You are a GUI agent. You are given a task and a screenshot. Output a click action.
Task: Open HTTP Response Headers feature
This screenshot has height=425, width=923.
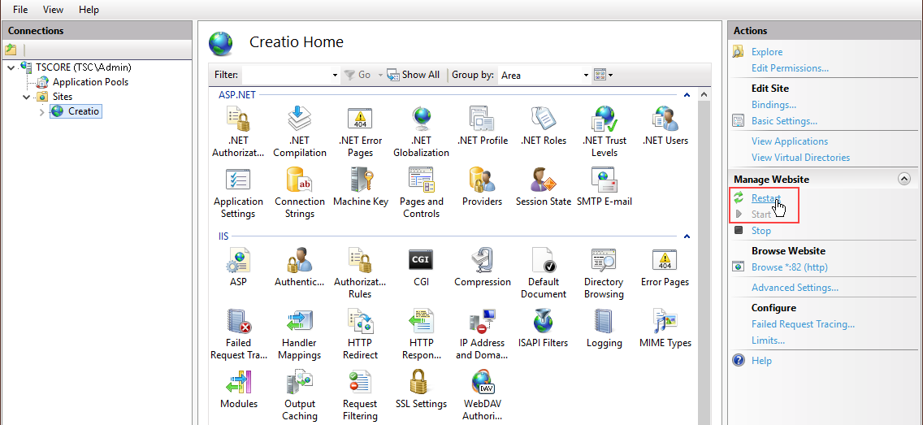coord(421,334)
